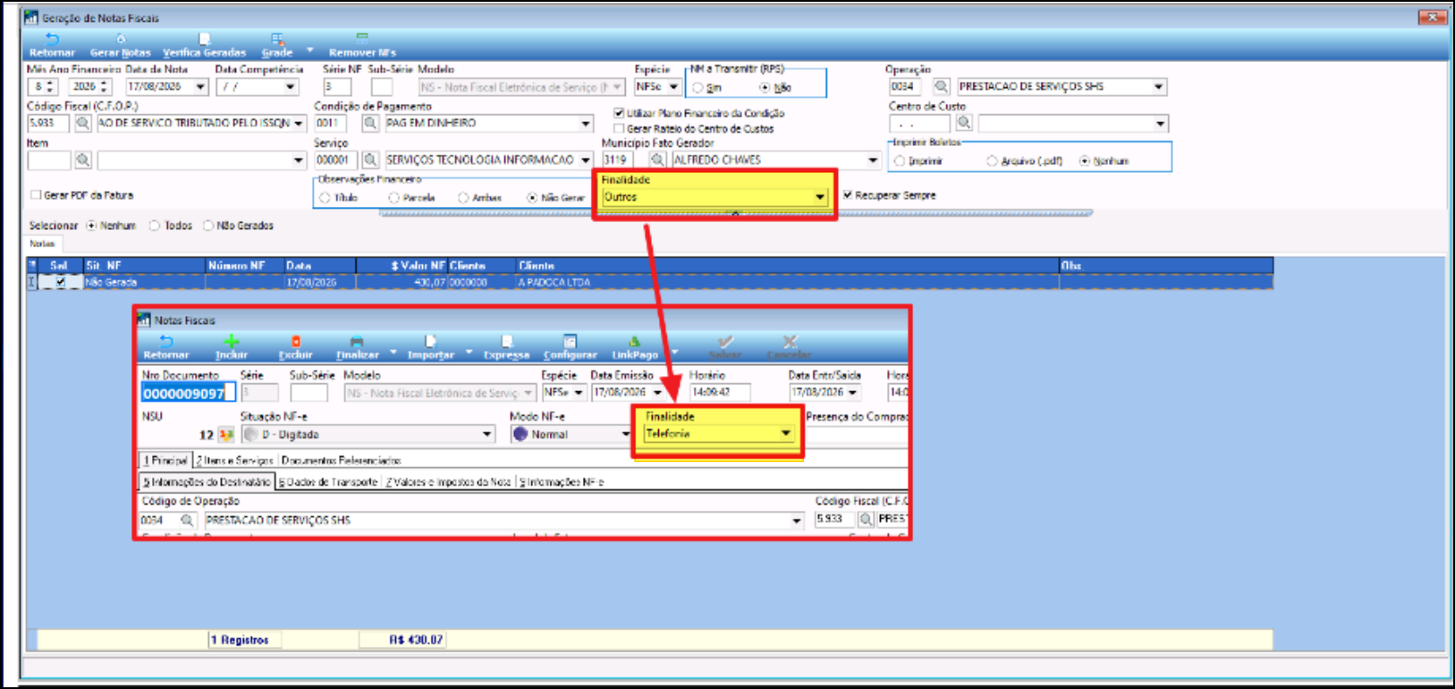Select the Parcela radio in Observações Financeiro

pos(394,197)
